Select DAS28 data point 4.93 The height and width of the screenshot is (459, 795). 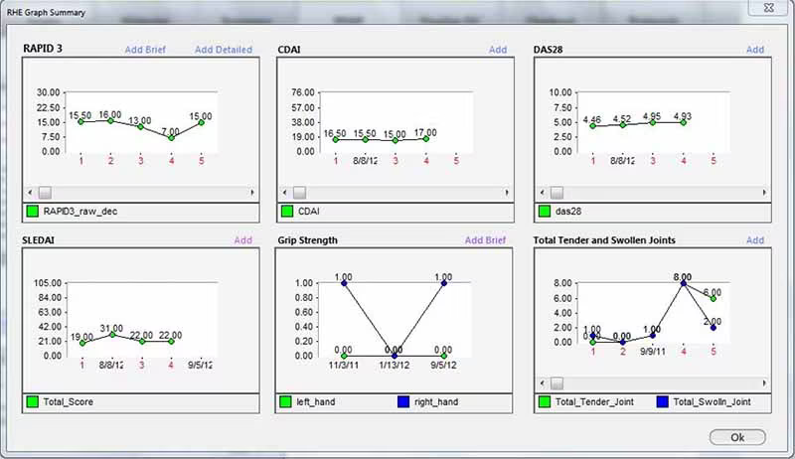tap(684, 122)
